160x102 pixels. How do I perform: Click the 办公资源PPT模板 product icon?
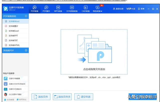coord(5,94)
